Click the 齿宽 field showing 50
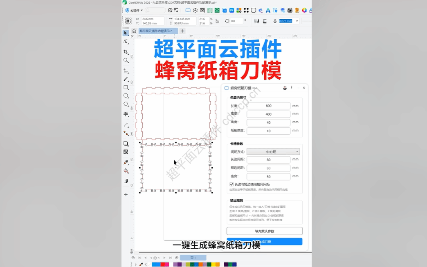Image resolution: width=427 pixels, height=267 pixels. point(268,177)
